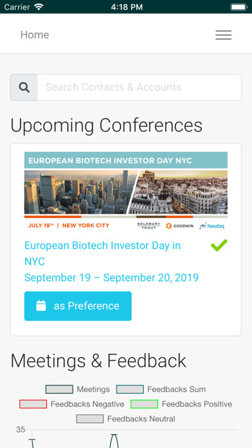The width and height of the screenshot is (252, 448).
Task: Tap the Goodwin logo on the banner
Action: click(x=180, y=226)
